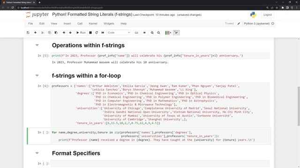Collapse the Format Specifiers section
This screenshot has height=168, width=300.
pyautogui.click(x=37, y=153)
